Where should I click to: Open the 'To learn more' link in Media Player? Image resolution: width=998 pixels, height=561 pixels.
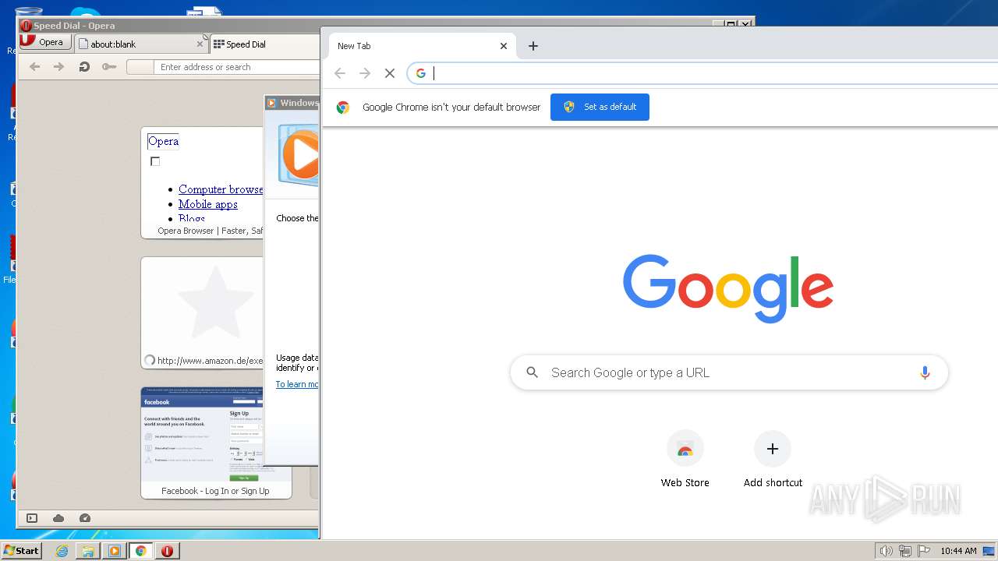(x=297, y=384)
